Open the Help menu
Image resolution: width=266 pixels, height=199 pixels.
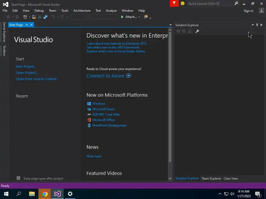point(142,10)
